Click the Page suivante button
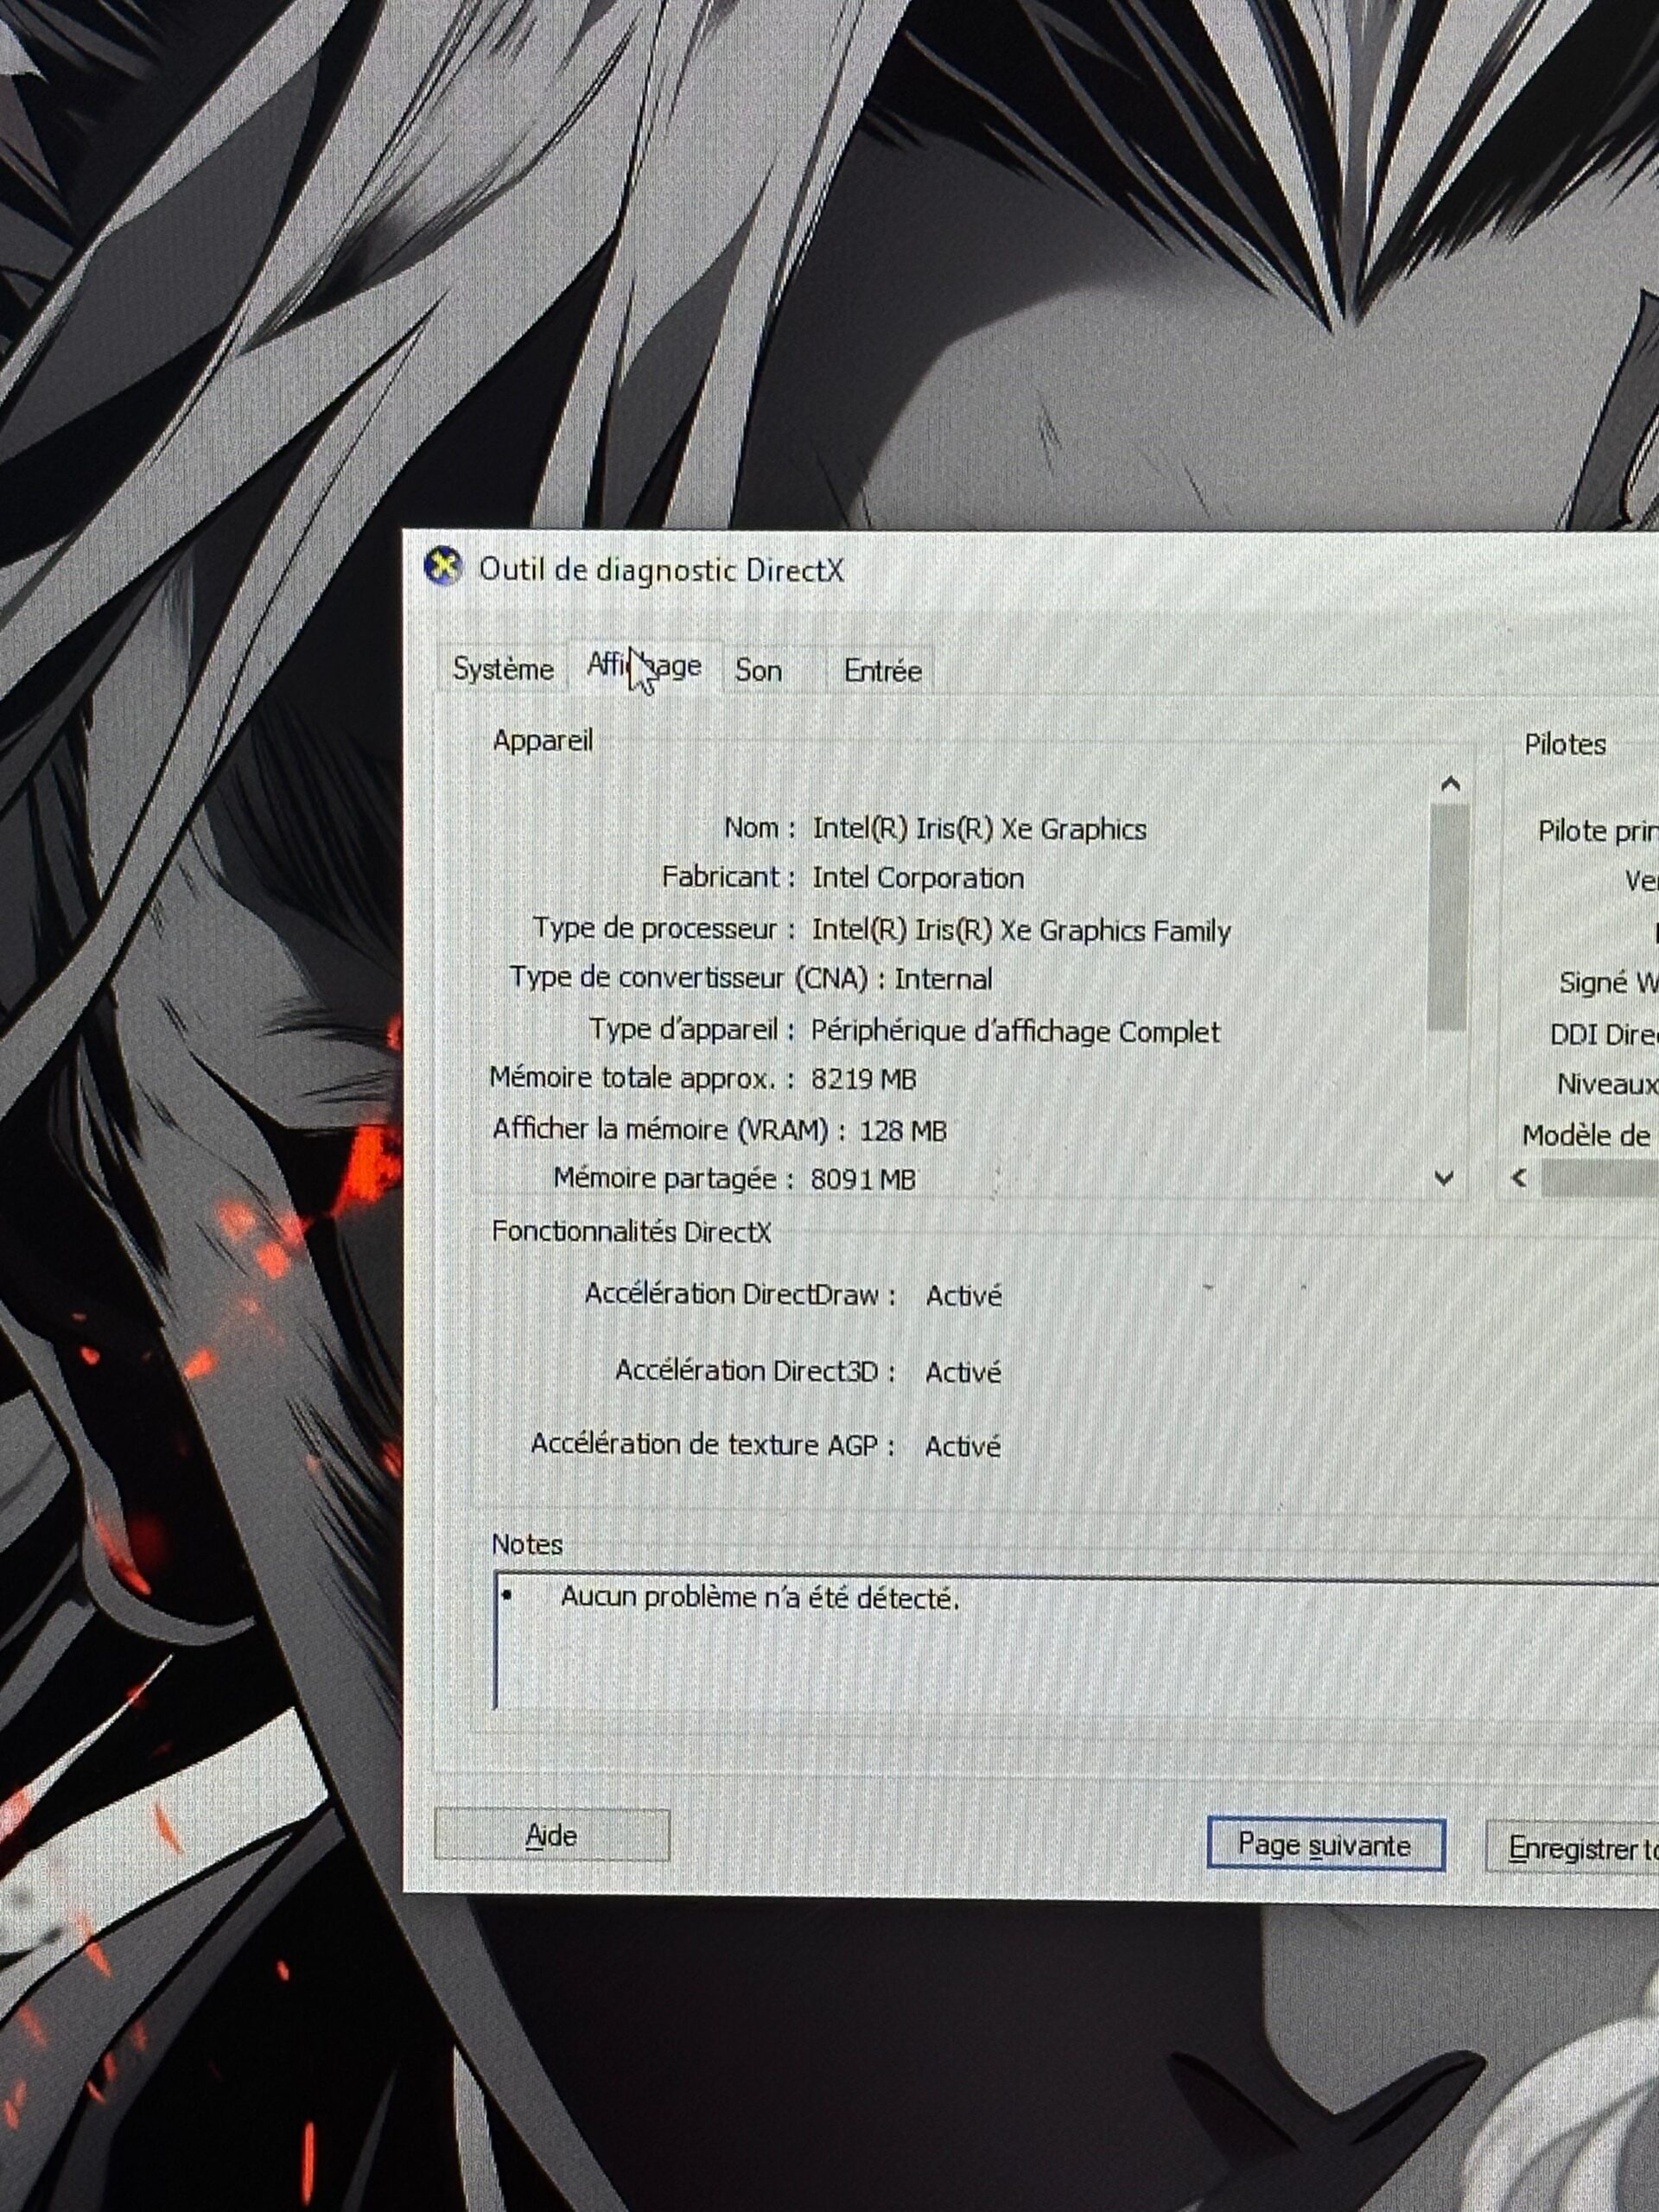 tap(1325, 1844)
